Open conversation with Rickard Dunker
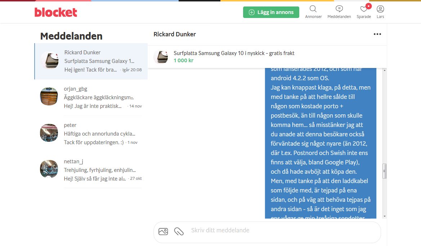 tap(91, 61)
